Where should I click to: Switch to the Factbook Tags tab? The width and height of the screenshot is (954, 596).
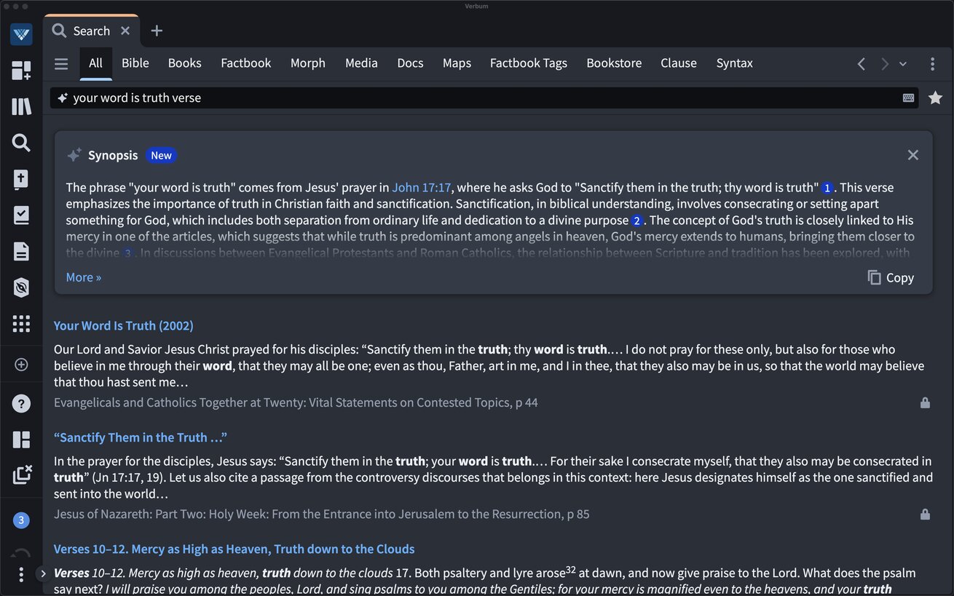(529, 63)
